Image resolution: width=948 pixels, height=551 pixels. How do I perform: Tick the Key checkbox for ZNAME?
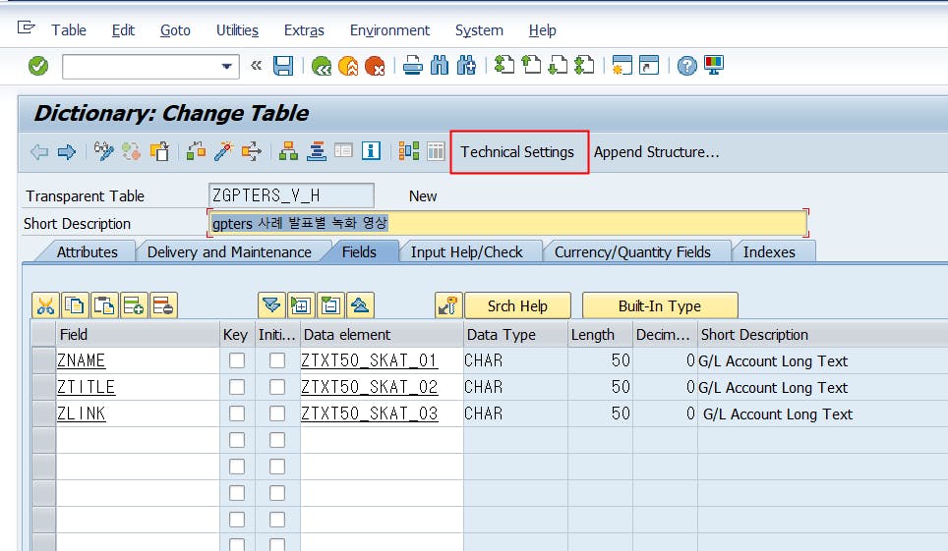click(x=237, y=360)
